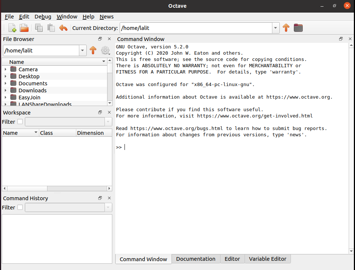Click the Copy toolbar icon
Screen dimensions: 355x270
pyautogui.click(x=39, y=28)
